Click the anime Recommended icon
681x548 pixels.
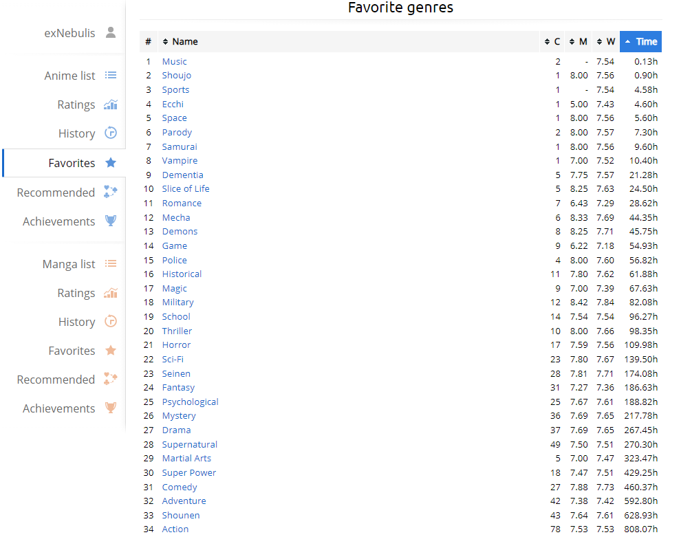click(111, 193)
